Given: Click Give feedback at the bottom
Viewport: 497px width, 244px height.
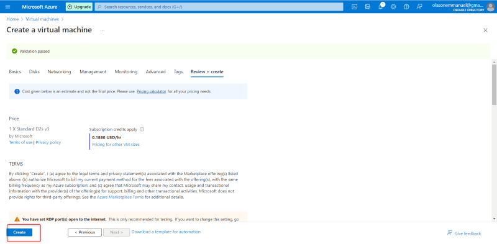Looking at the screenshot, I should coord(463,233).
